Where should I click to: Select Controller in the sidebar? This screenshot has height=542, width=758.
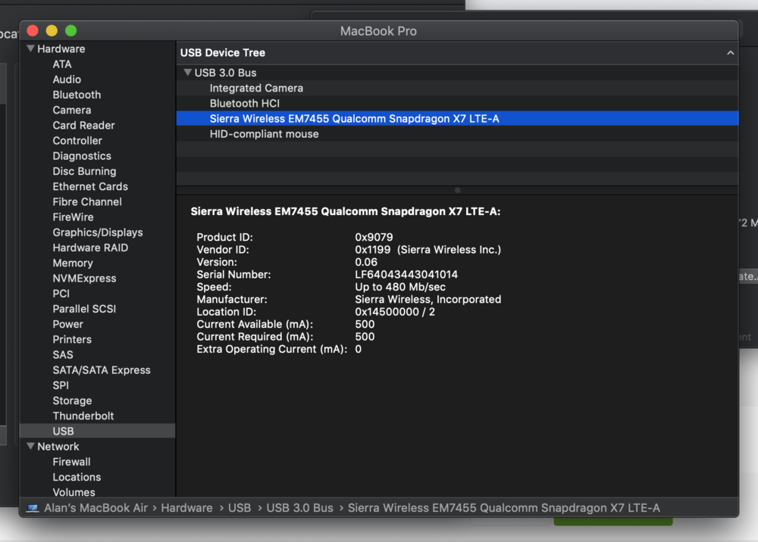(x=77, y=141)
